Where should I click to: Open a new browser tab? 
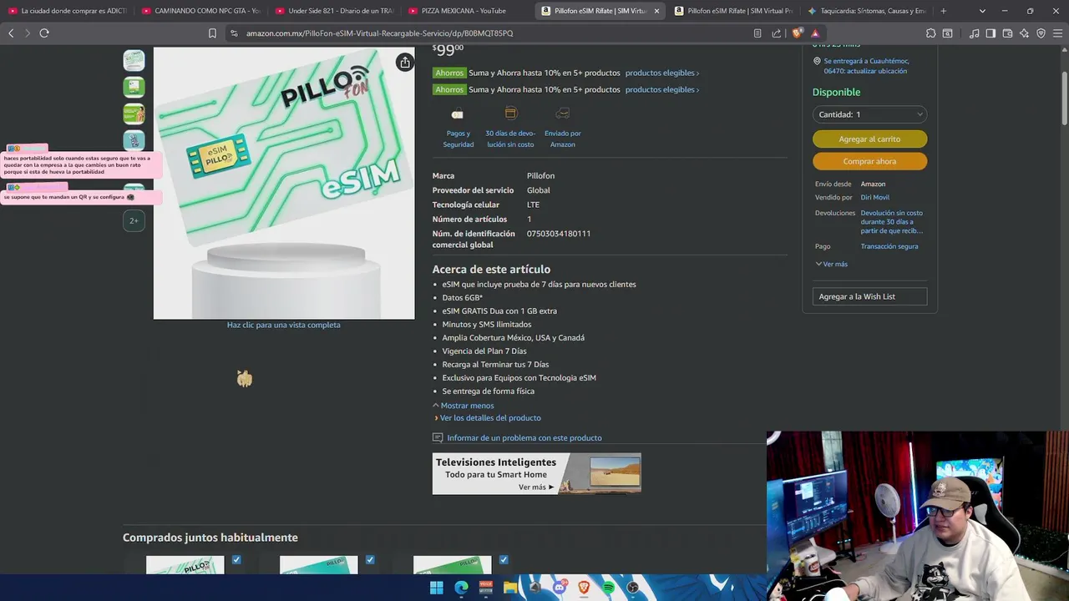point(943,11)
